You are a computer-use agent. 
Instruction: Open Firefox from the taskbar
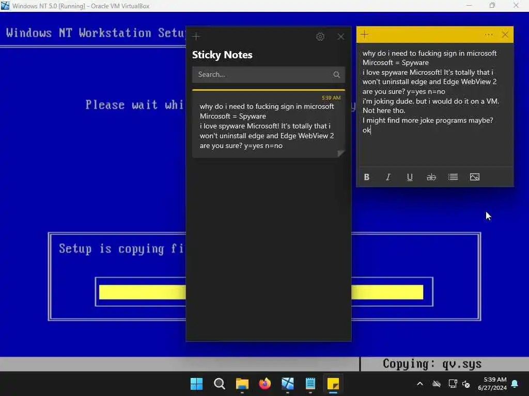point(265,384)
